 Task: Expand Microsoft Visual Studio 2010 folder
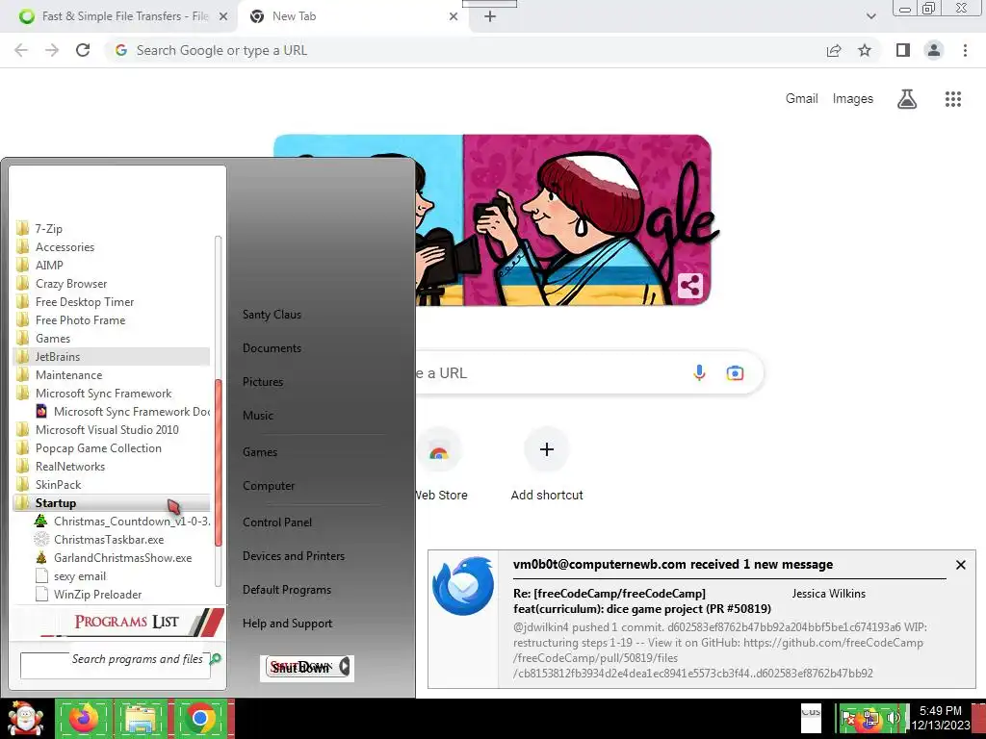(x=112, y=429)
